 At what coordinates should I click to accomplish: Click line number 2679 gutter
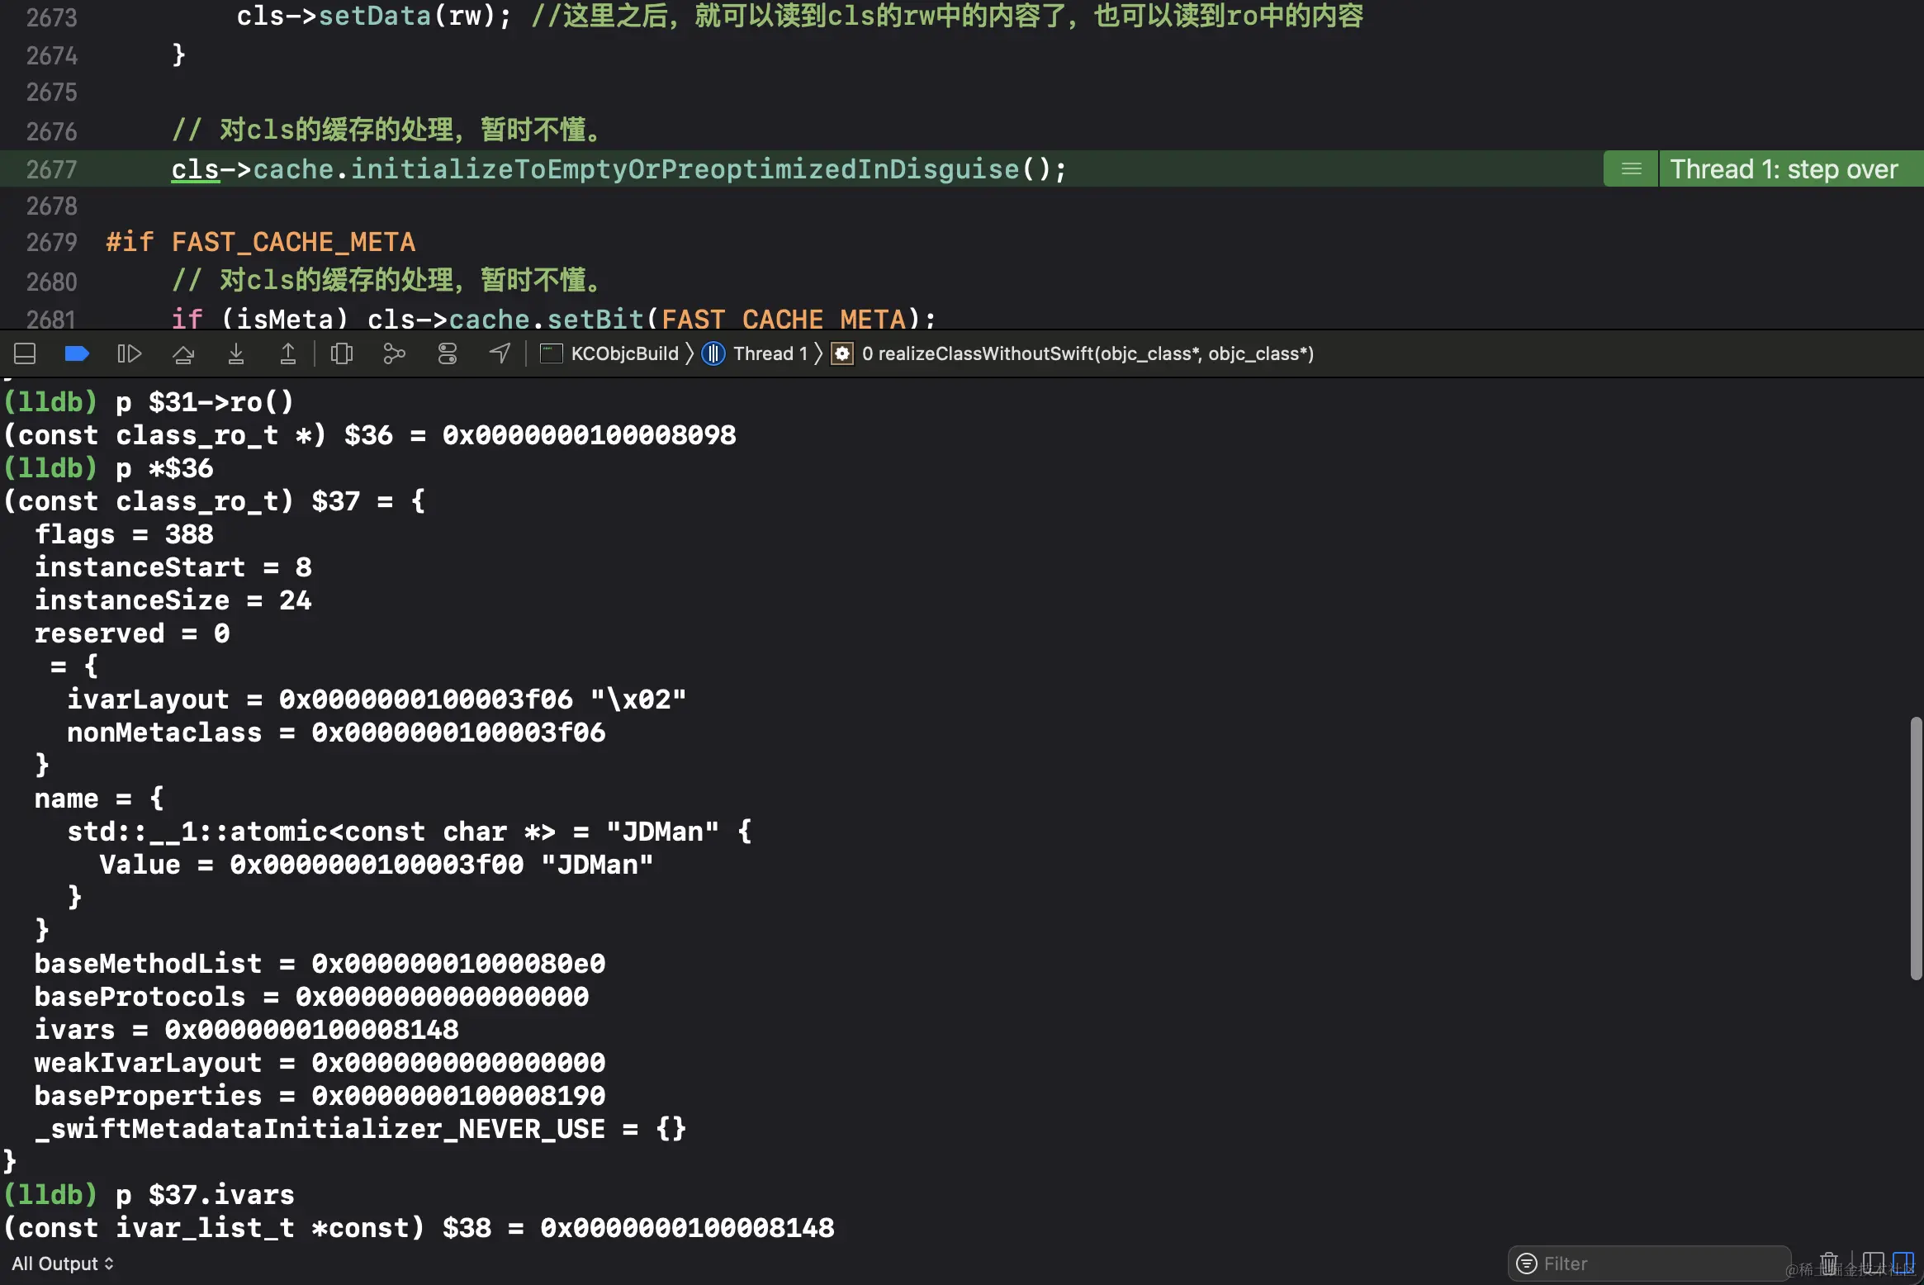[51, 242]
